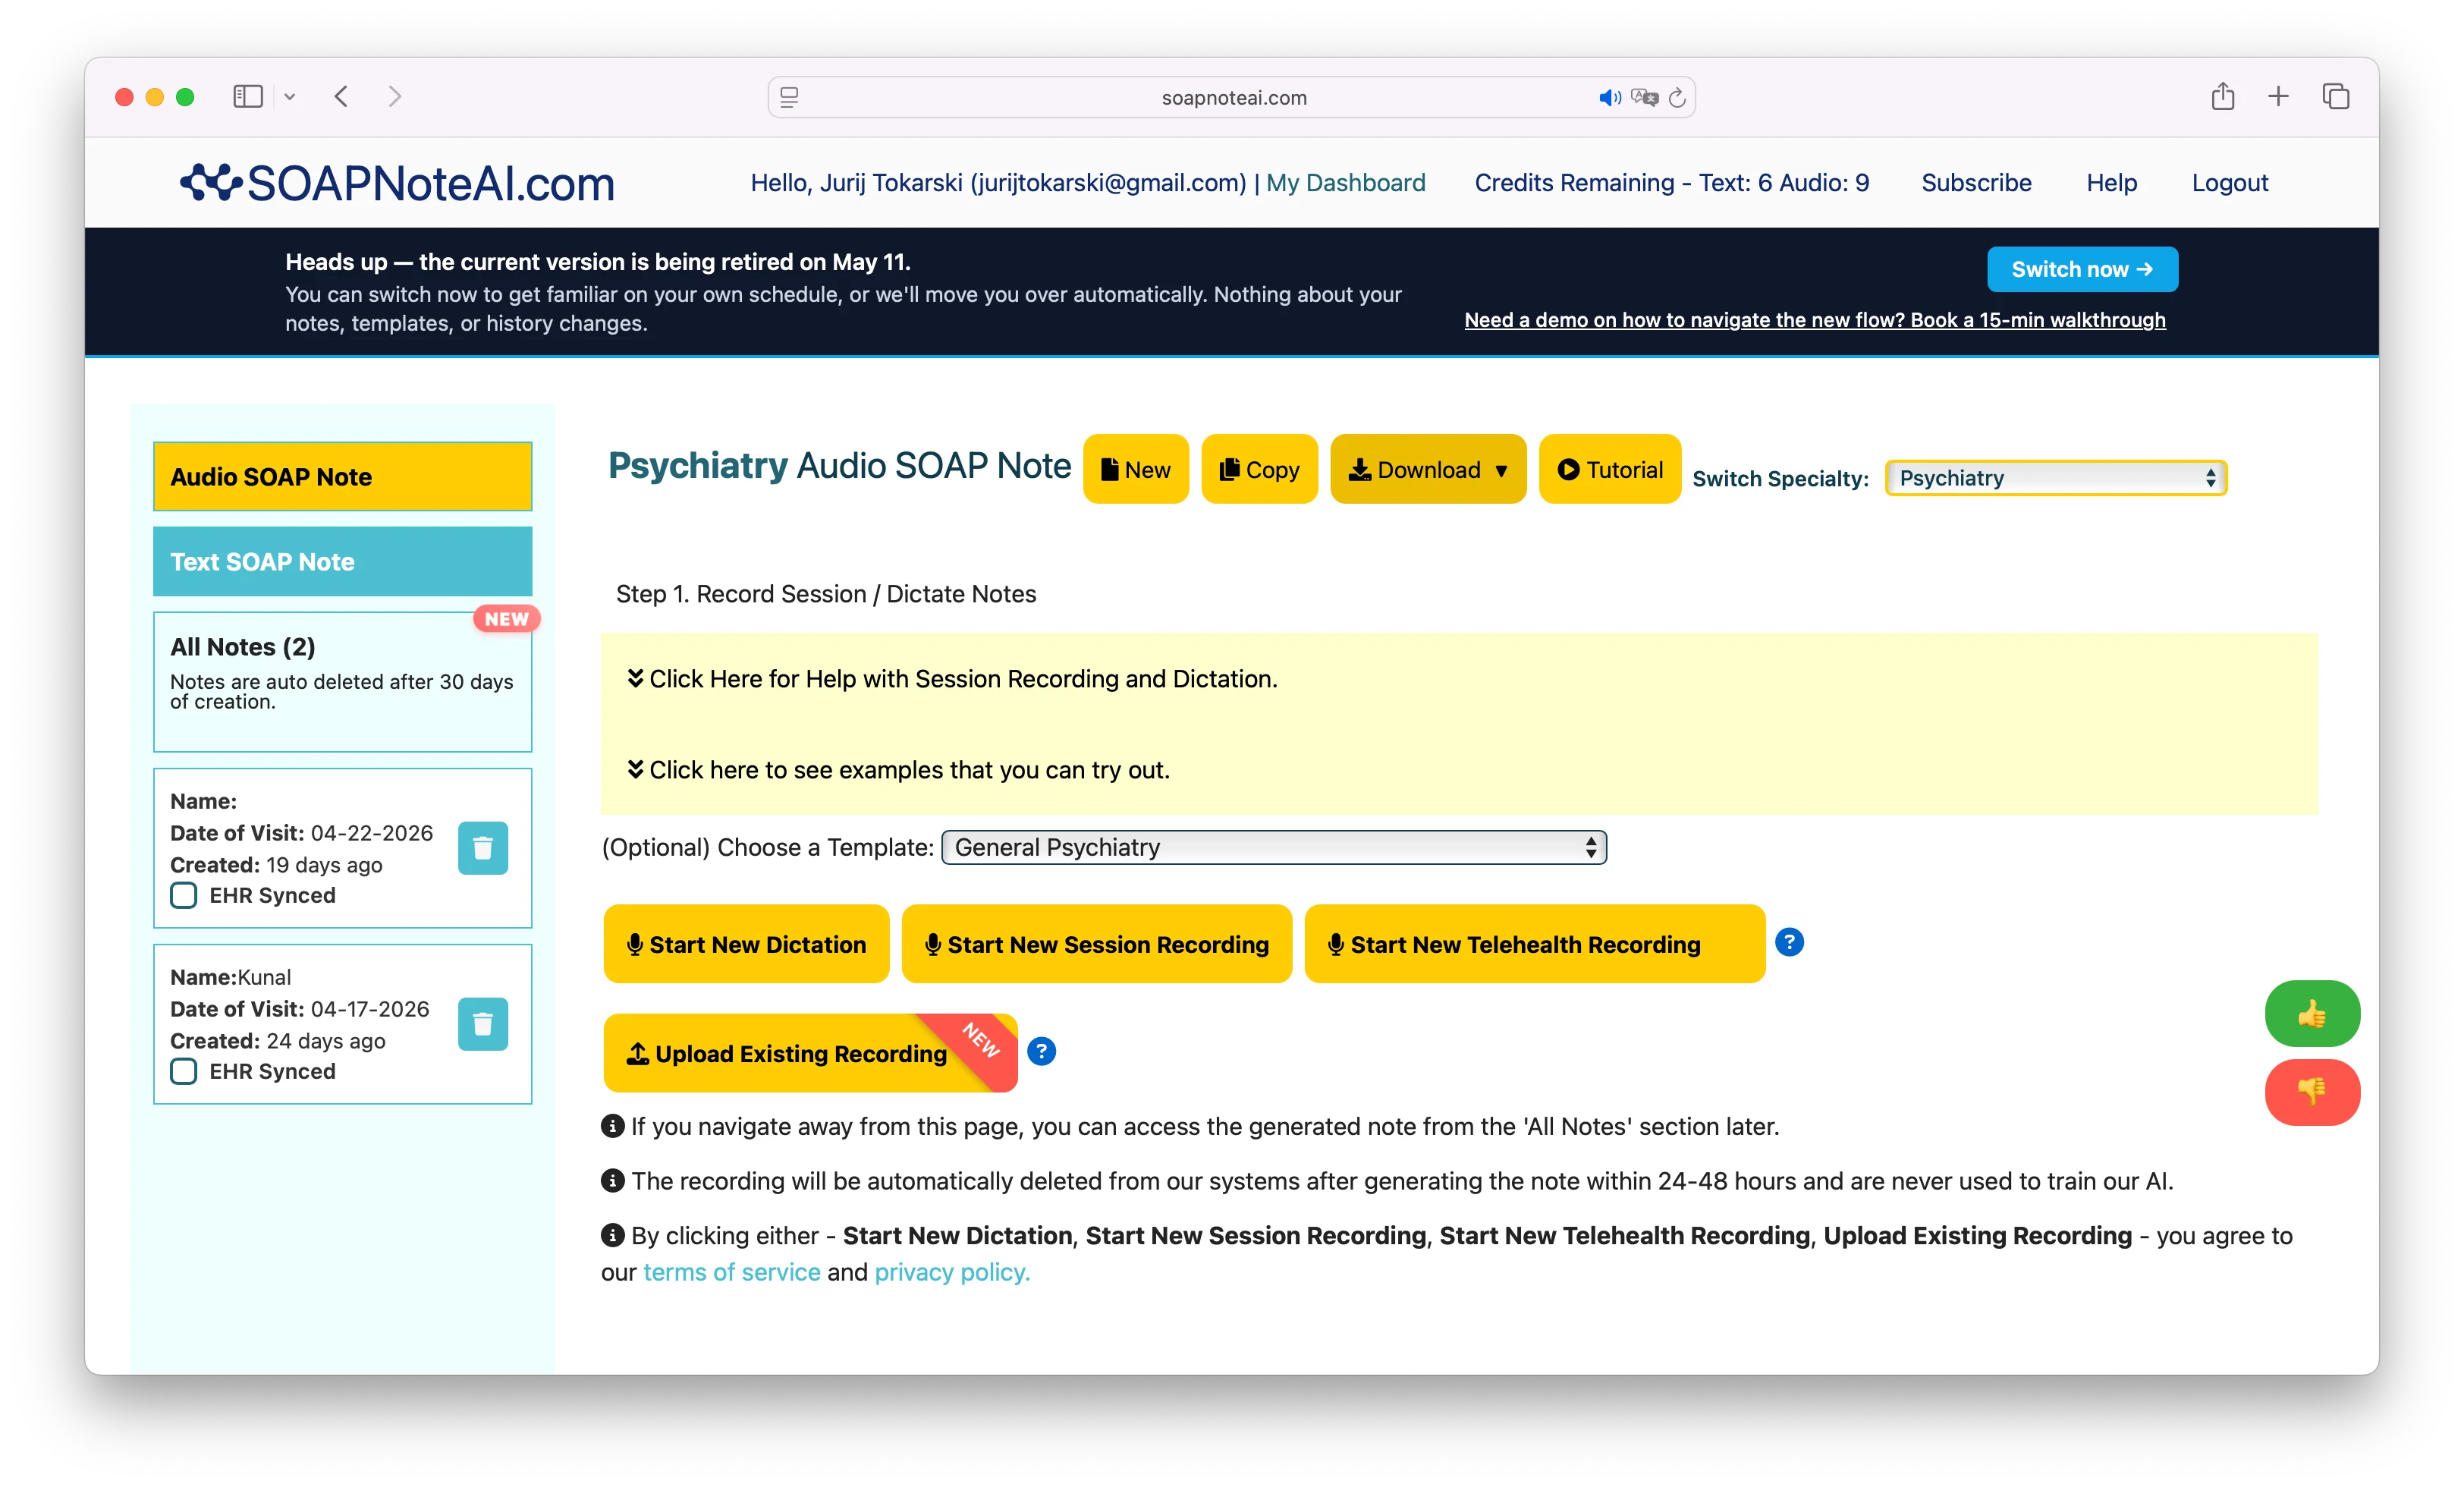Open Safari share icon in toolbar
The image size is (2464, 1487).
click(2222, 96)
